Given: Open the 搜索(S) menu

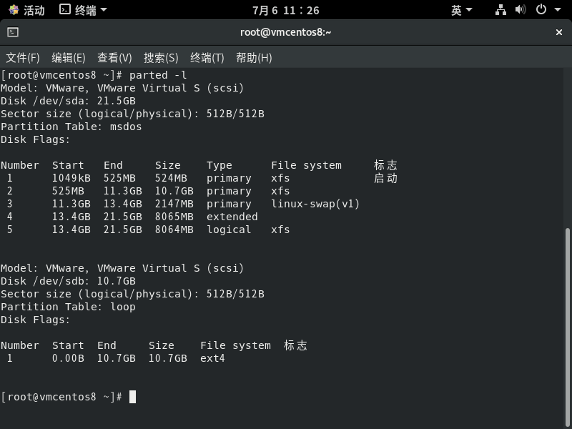Looking at the screenshot, I should pos(161,58).
